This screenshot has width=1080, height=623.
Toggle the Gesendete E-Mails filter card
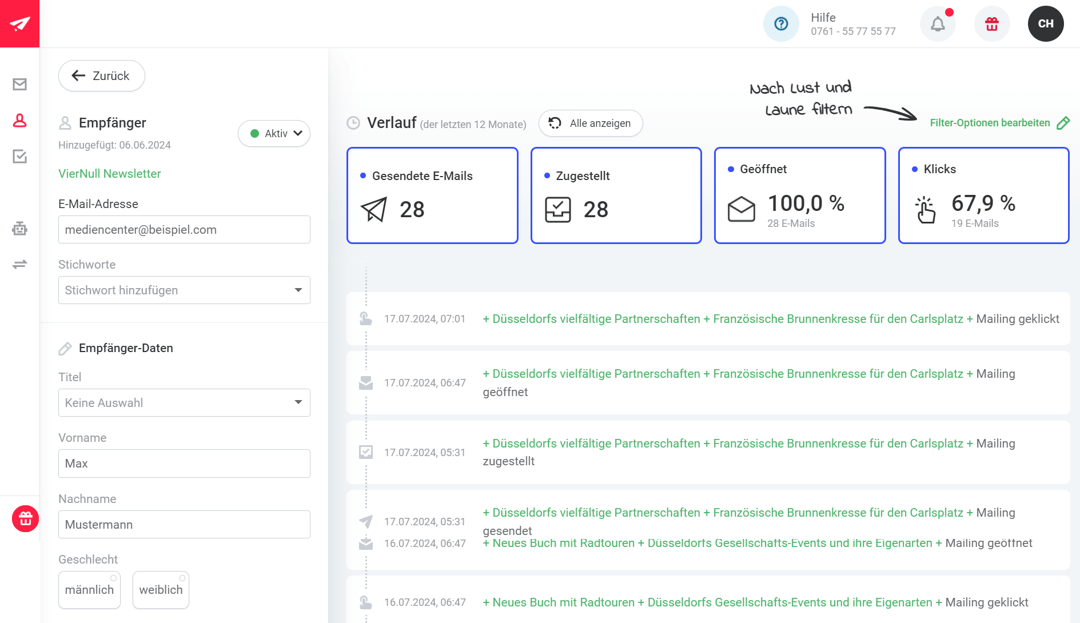[432, 195]
